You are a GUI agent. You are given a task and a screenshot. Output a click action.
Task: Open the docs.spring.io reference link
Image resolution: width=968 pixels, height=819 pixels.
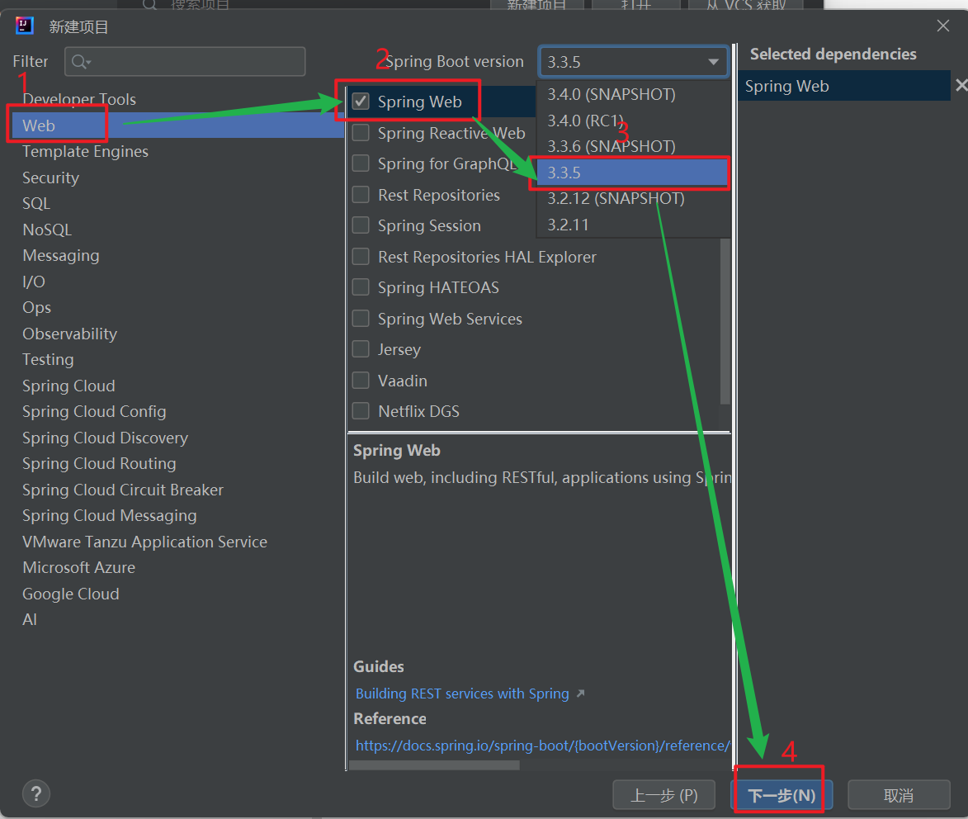click(x=543, y=746)
